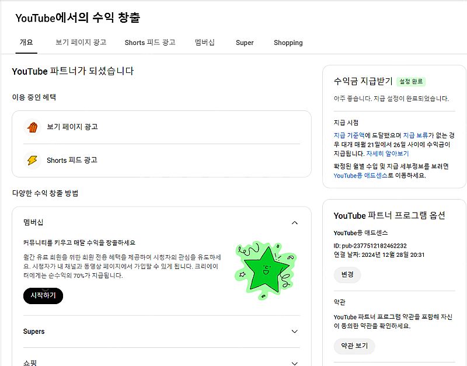Click the popcorn icon for 보기 페이지 광고
The image size is (467, 366).
point(32,127)
